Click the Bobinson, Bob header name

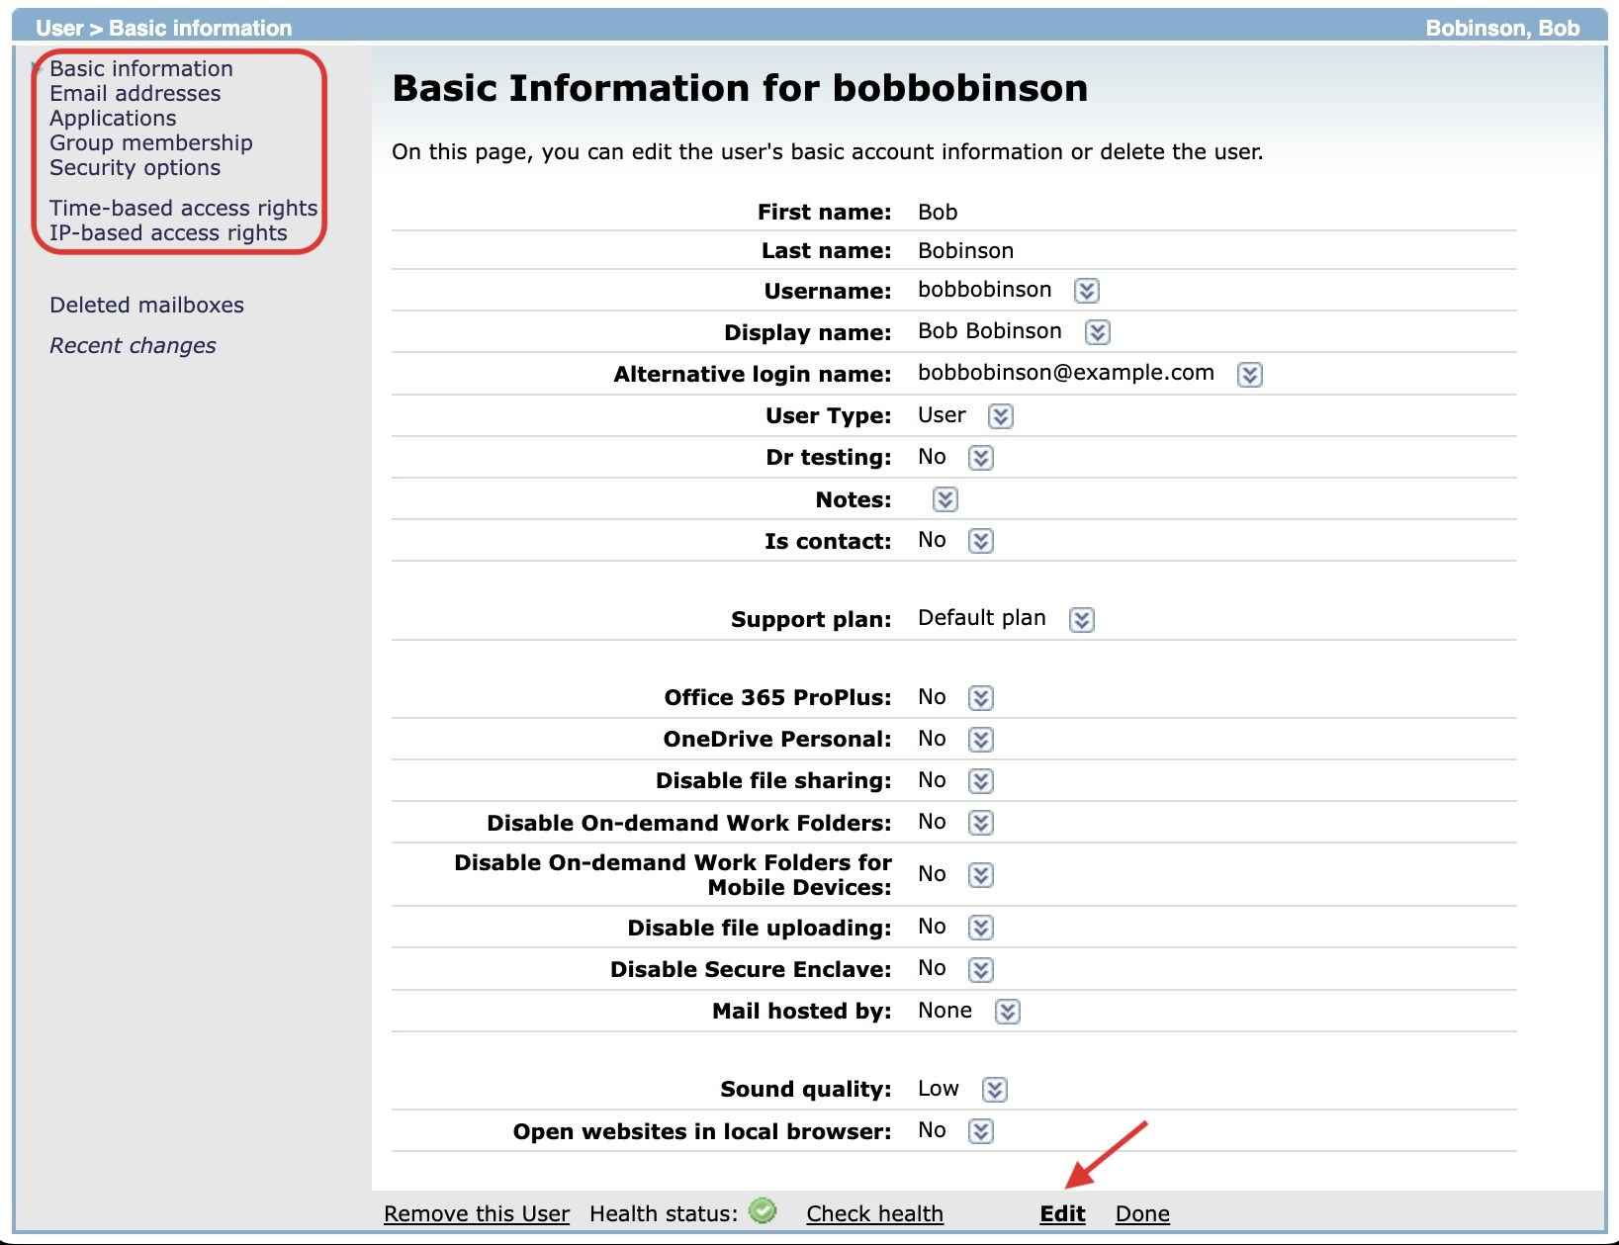1502,28
